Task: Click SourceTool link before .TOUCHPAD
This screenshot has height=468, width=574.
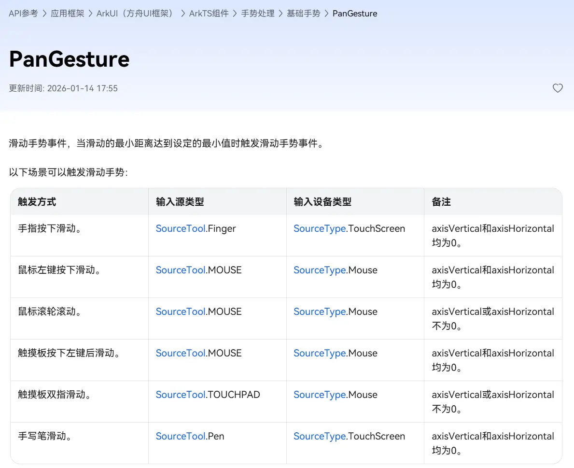Action: tap(181, 395)
